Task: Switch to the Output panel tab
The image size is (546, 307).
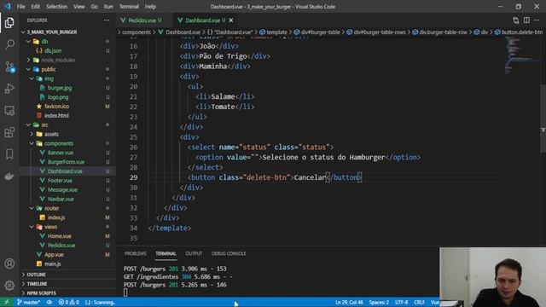Action: point(194,253)
